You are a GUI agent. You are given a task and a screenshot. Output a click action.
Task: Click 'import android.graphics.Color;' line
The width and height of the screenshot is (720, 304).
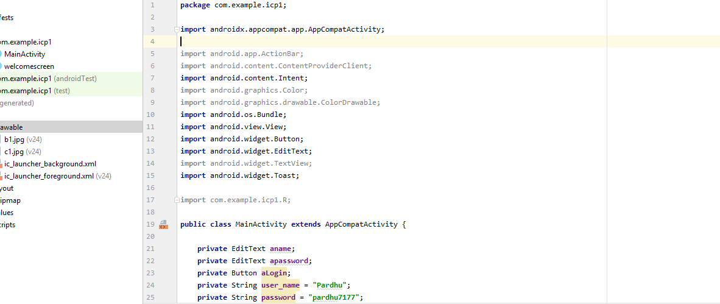(x=244, y=90)
